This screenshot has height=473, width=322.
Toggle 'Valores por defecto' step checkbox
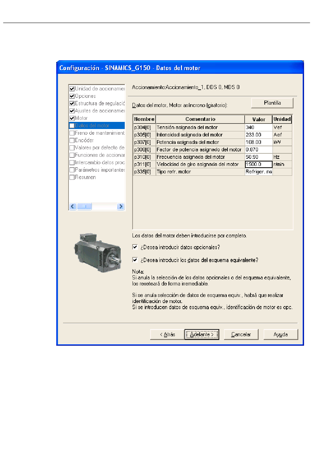click(x=72, y=148)
